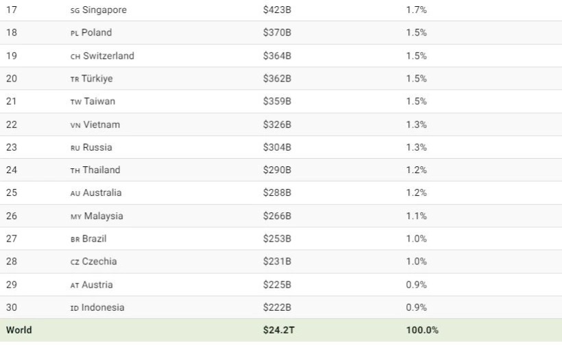Click the TW code beside Taiwan
Viewport: 562px width, 345px height.
click(76, 102)
